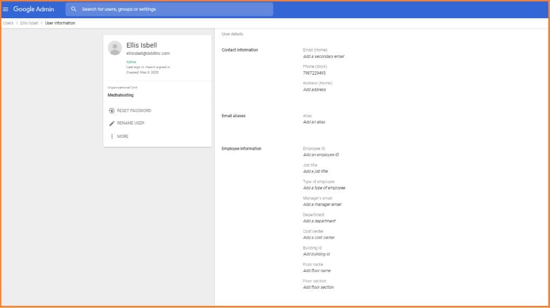Click Ellis Isbell's profile avatar
The width and height of the screenshot is (550, 308).
(x=115, y=48)
